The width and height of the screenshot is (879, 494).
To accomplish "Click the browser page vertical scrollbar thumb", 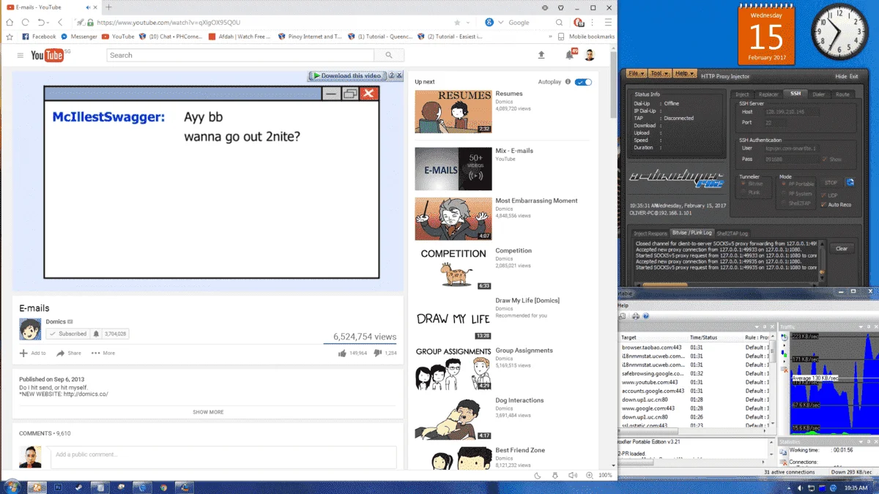I will [x=613, y=84].
